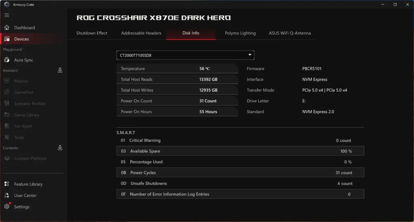This screenshot has height=222, width=414.
Task: Select Devices in the sidebar
Action: 22,39
